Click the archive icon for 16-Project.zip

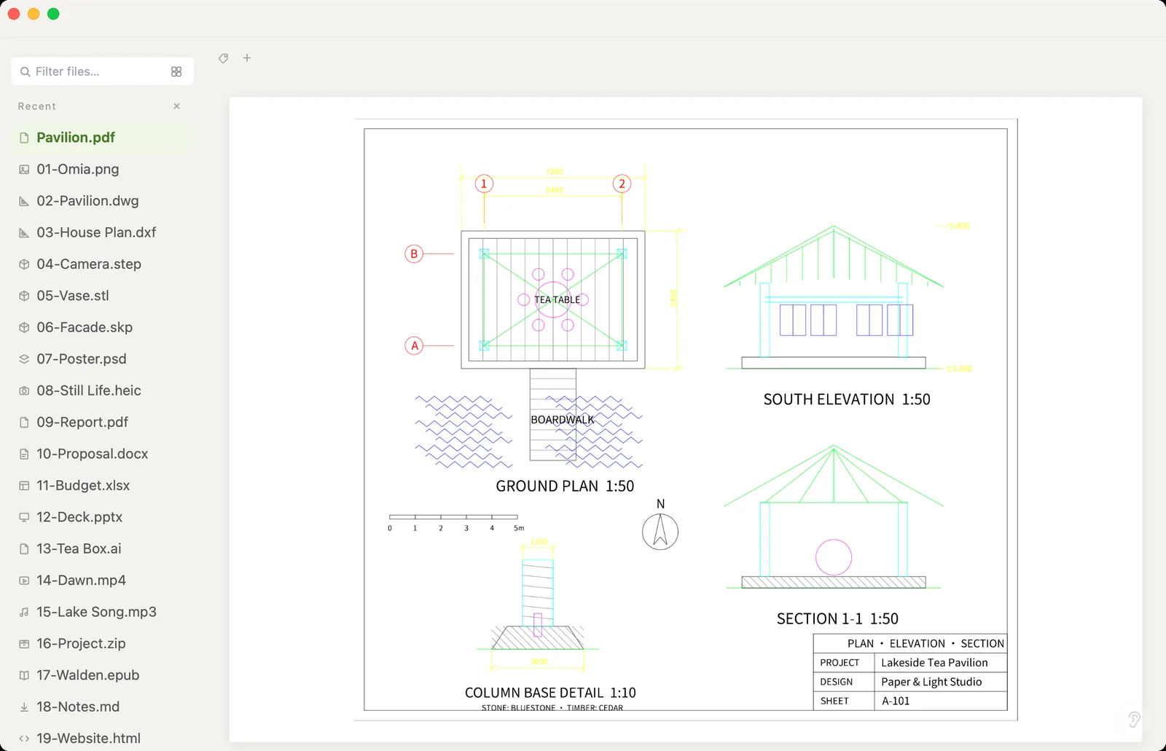click(x=24, y=644)
